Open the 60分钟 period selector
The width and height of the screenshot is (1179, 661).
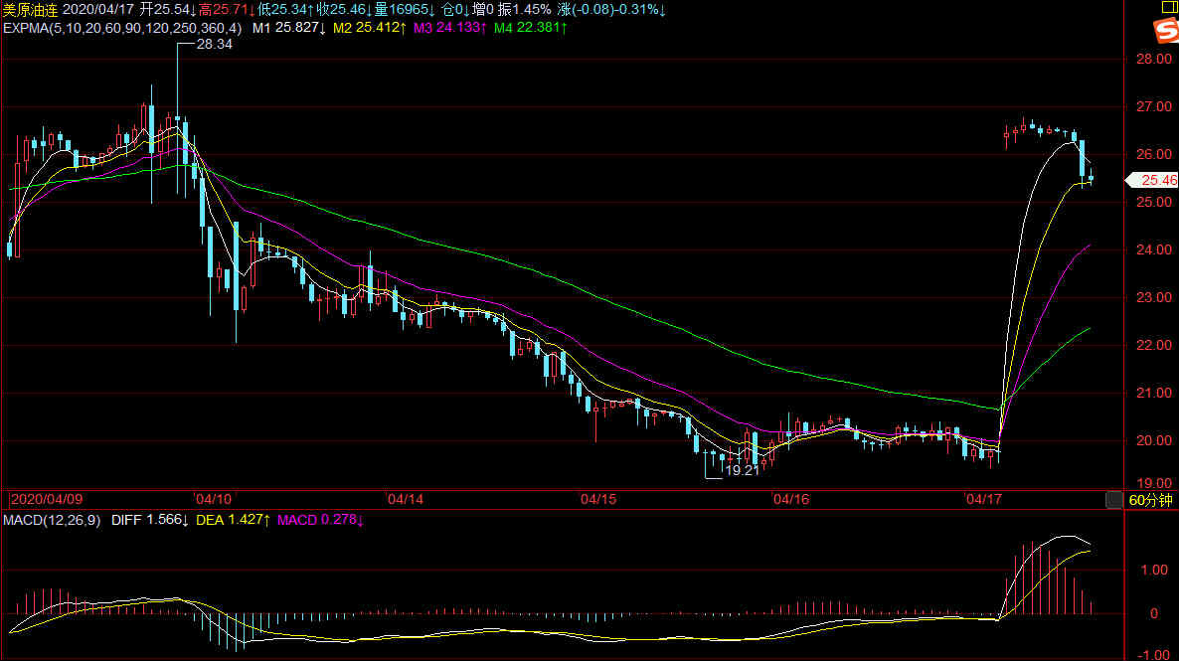click(1151, 500)
